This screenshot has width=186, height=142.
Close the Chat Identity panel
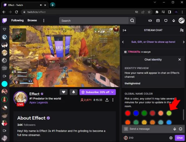[180, 59]
